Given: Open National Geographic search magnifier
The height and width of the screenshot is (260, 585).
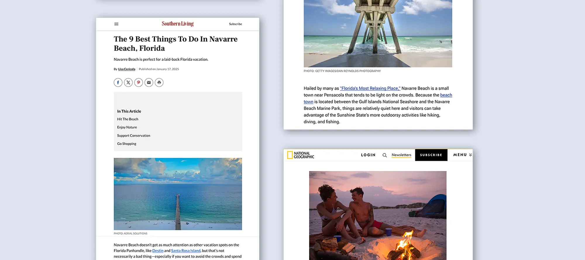Looking at the screenshot, I should [x=385, y=155].
